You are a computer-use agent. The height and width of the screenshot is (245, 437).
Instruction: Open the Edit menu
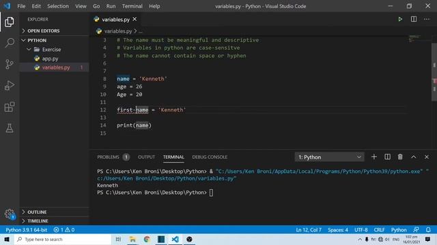[x=36, y=6]
